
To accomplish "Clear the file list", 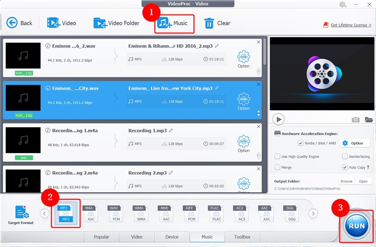I will [x=217, y=23].
